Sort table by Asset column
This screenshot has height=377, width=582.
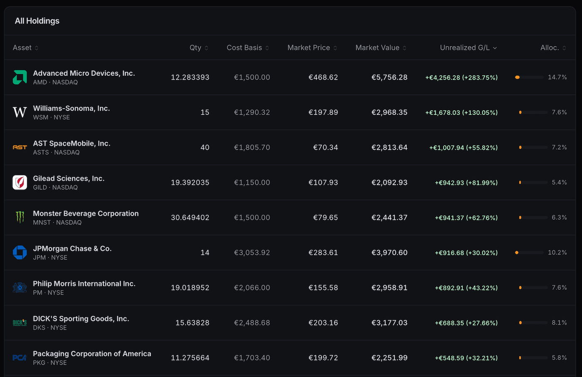[x=26, y=48]
